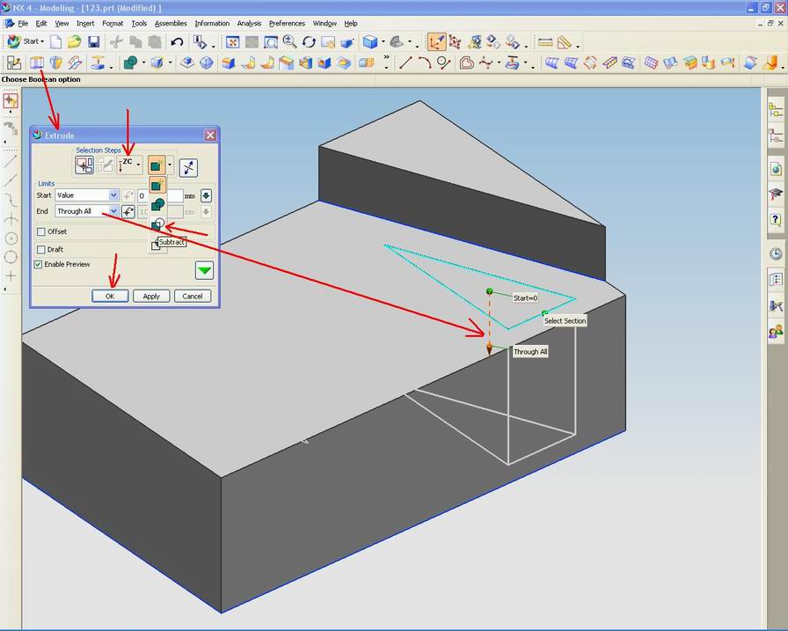Viewport: 788px width, 631px height.
Task: Open History clock icon in resource bar
Action: pyautogui.click(x=776, y=254)
